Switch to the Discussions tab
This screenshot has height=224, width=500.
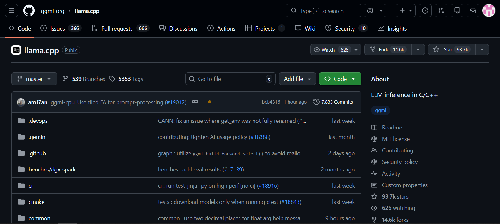[x=178, y=28]
